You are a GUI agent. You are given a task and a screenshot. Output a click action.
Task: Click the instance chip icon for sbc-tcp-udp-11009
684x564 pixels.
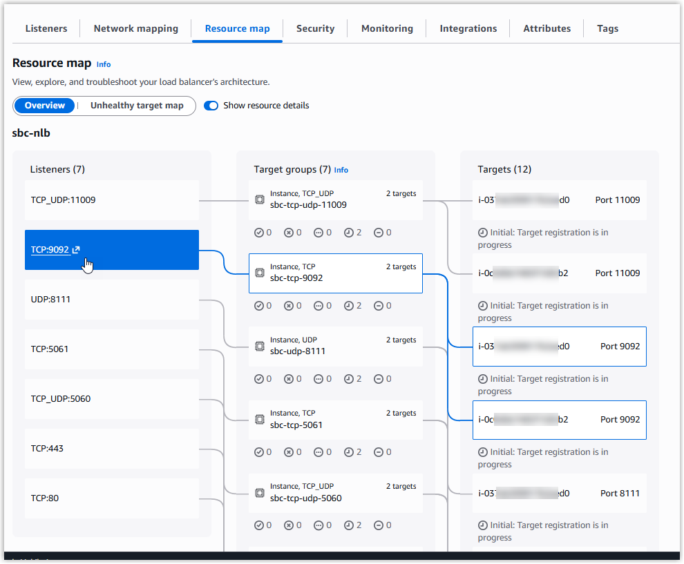(x=260, y=200)
